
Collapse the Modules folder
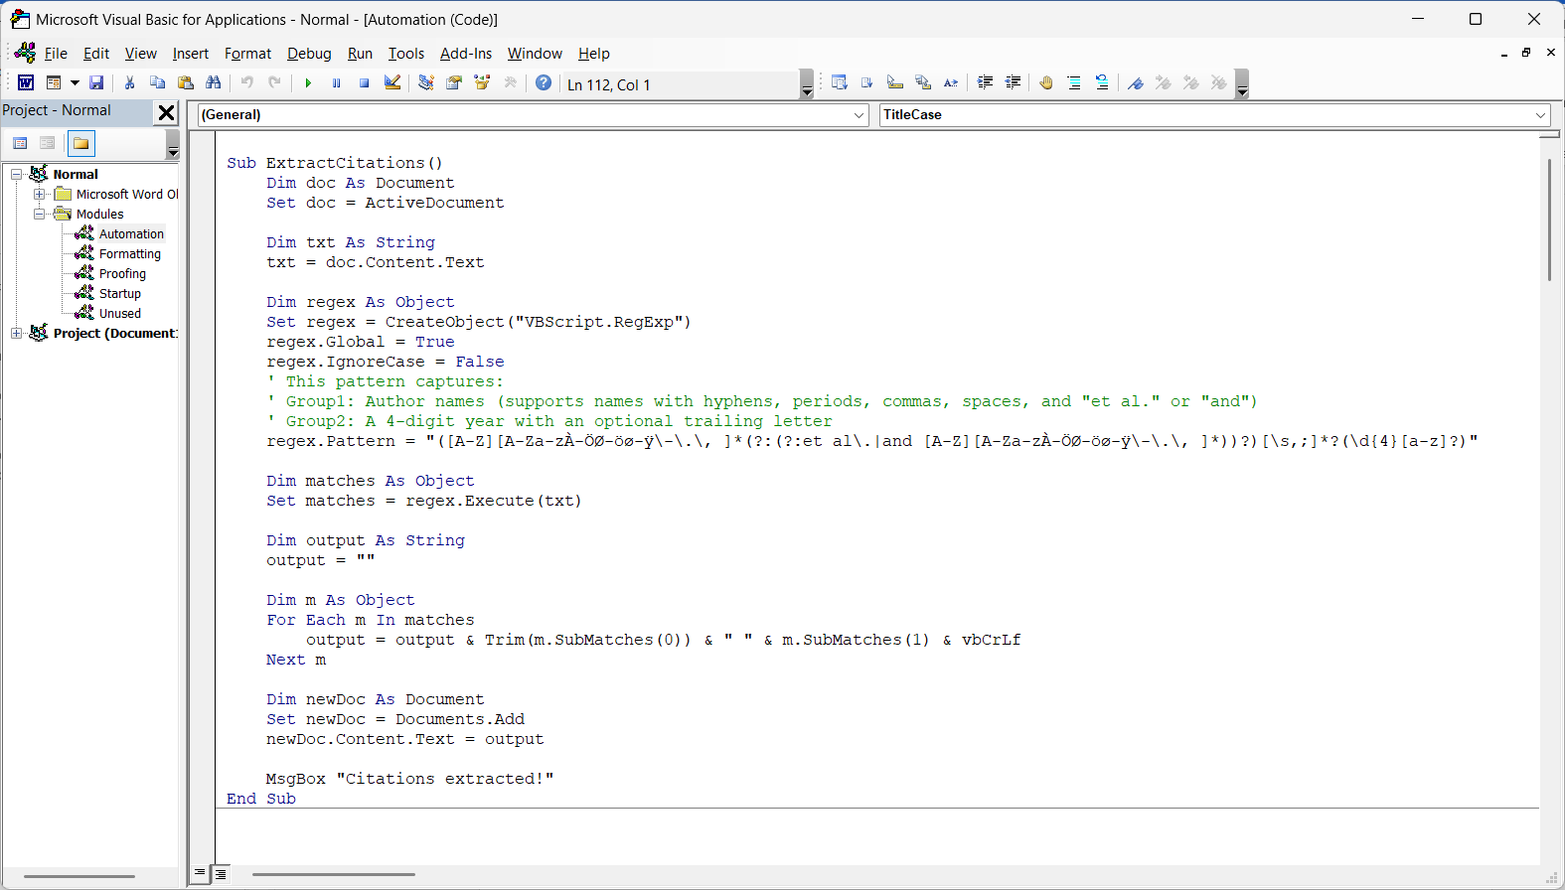(40, 214)
